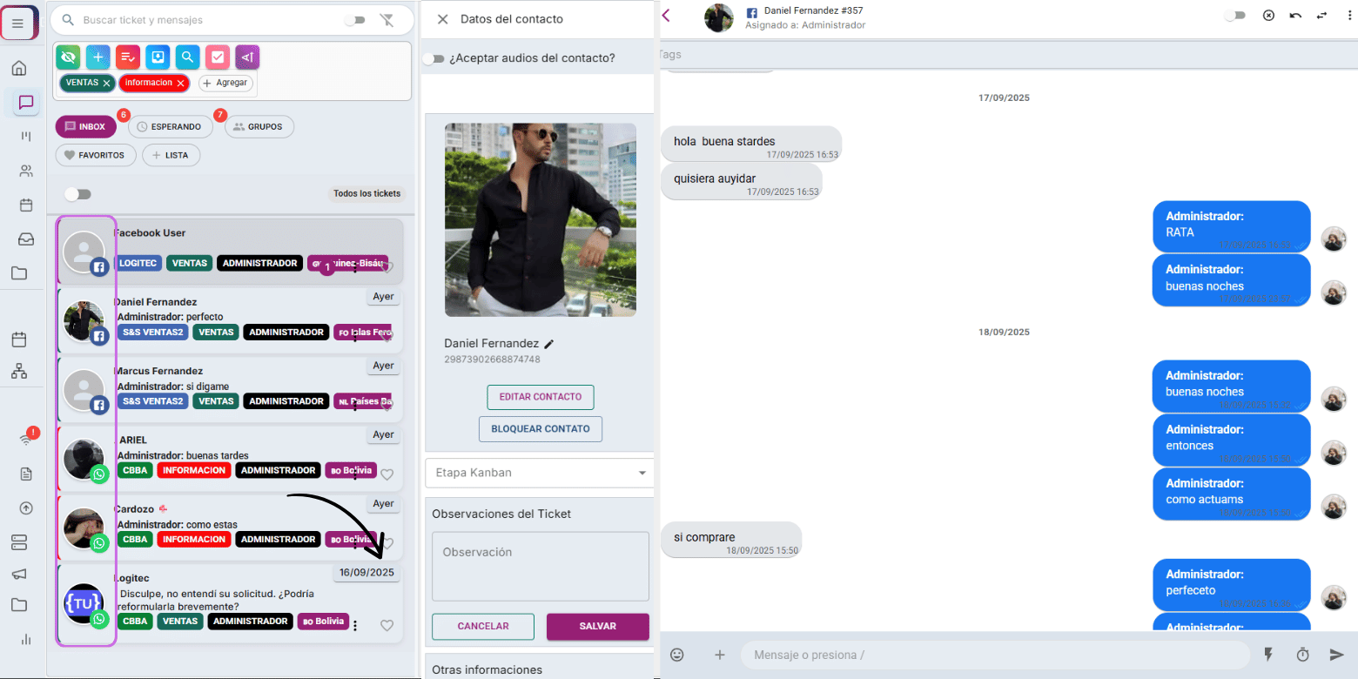Click the pencil icon beside Daniel Fernandez

coord(549,344)
